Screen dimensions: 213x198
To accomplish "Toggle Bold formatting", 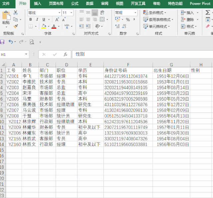I will coord(31,20).
